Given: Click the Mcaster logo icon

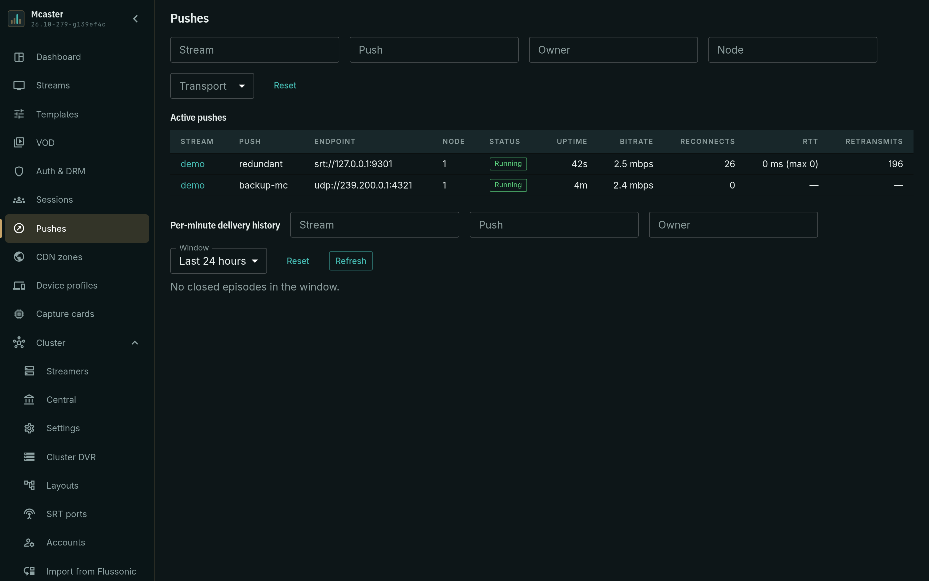Looking at the screenshot, I should (x=16, y=18).
